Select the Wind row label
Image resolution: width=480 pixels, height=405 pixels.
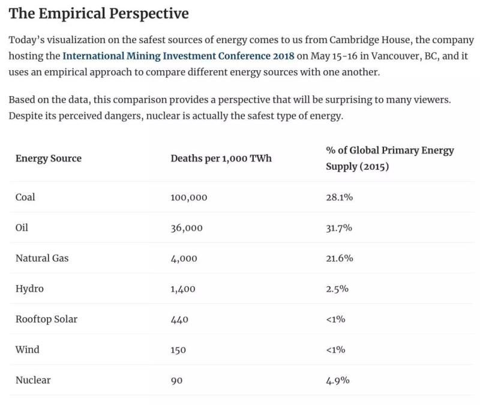click(x=26, y=349)
